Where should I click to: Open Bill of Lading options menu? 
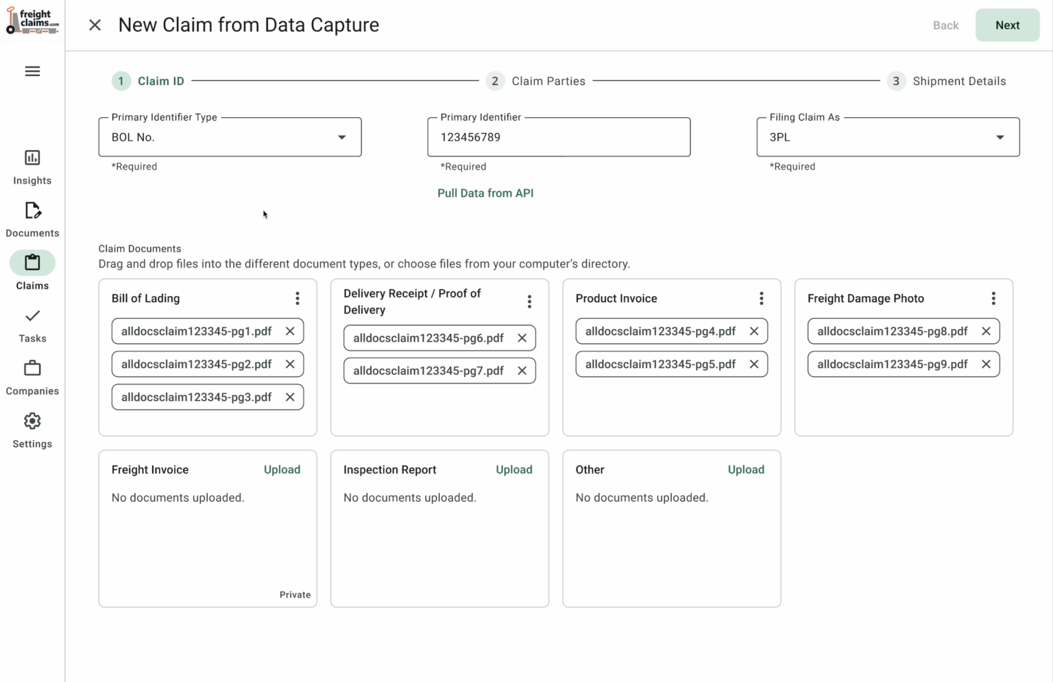pos(297,298)
